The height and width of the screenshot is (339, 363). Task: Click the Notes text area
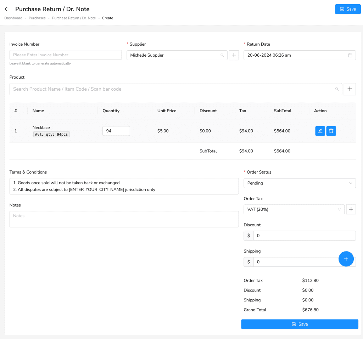[124, 219]
